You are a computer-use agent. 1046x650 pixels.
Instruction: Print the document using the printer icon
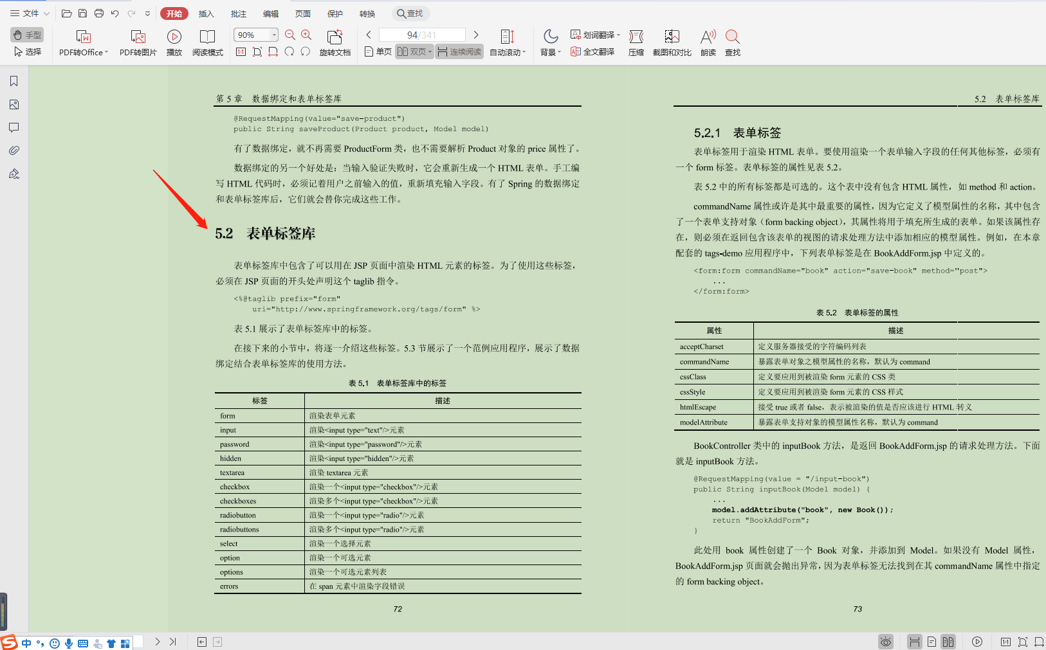[x=98, y=14]
